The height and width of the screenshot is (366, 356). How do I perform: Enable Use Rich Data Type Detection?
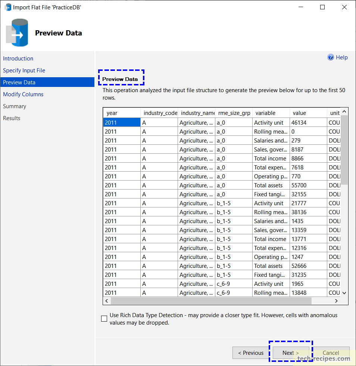pyautogui.click(x=104, y=319)
